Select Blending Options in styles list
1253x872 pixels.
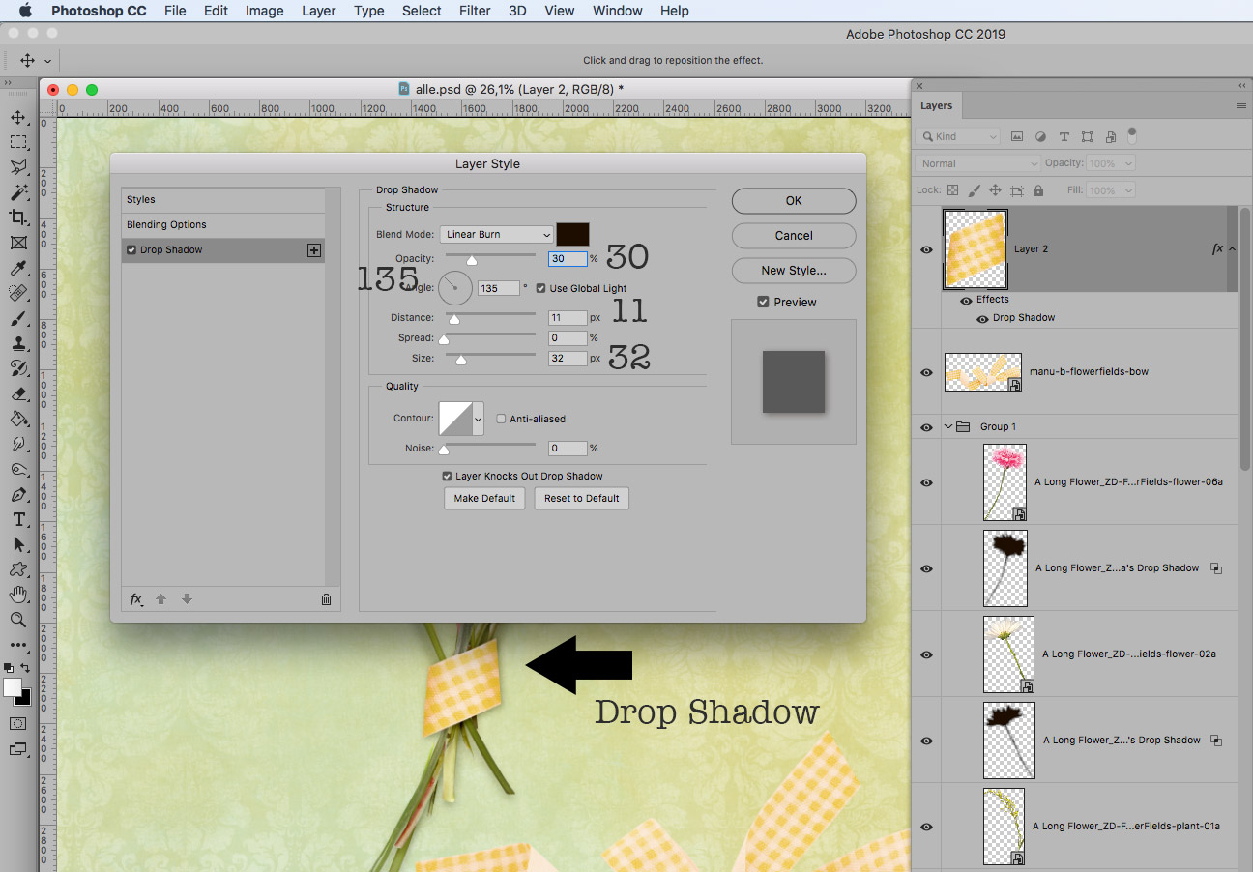[x=223, y=225]
